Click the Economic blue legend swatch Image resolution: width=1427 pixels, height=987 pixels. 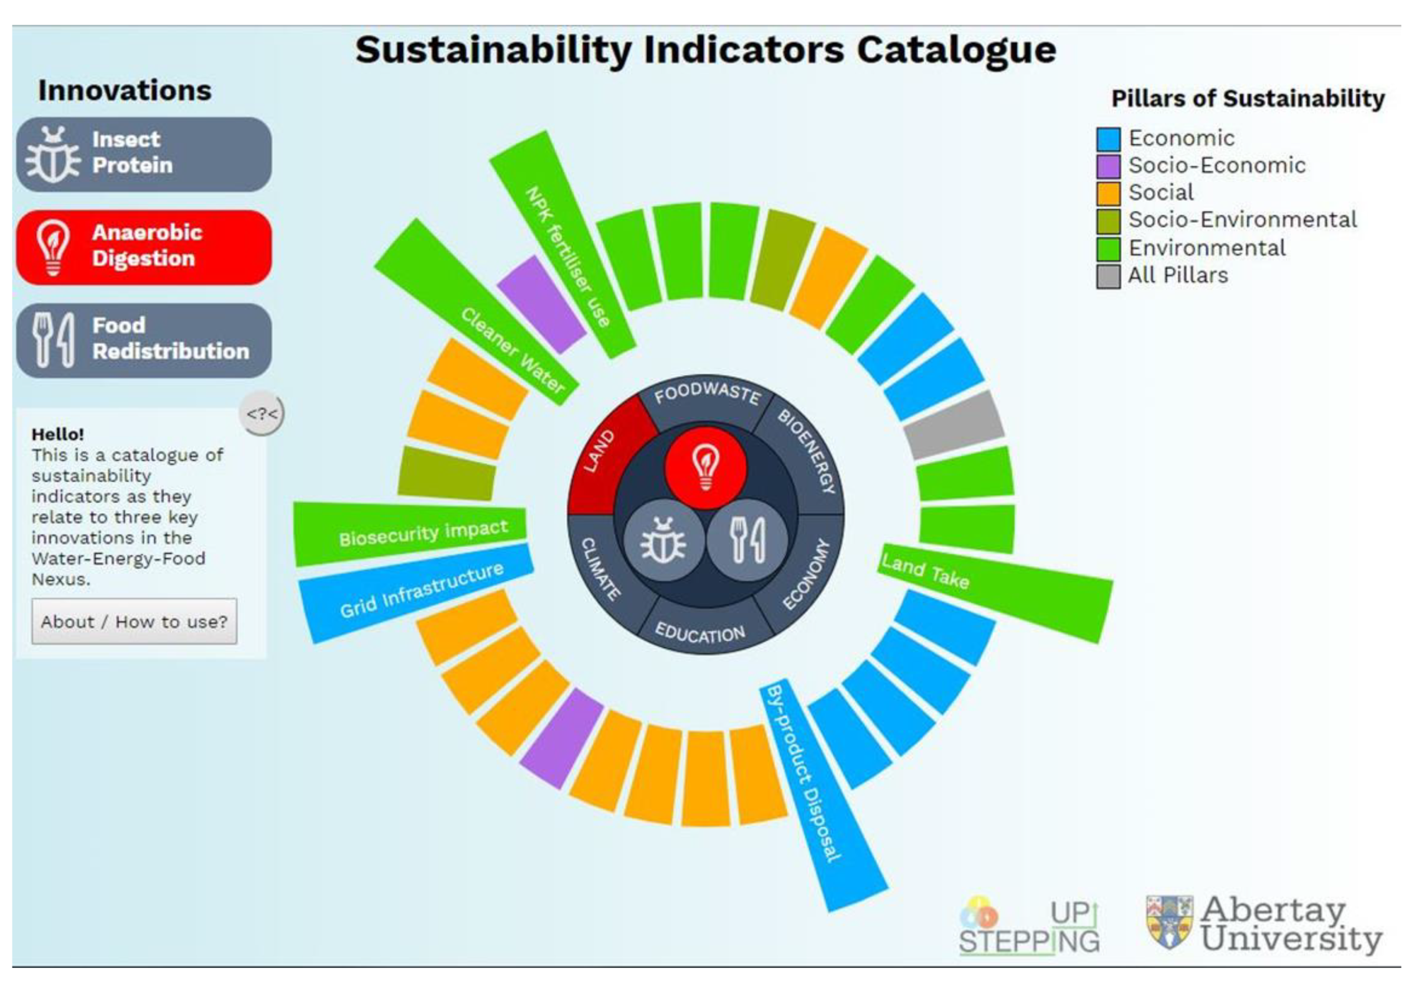click(x=1108, y=138)
